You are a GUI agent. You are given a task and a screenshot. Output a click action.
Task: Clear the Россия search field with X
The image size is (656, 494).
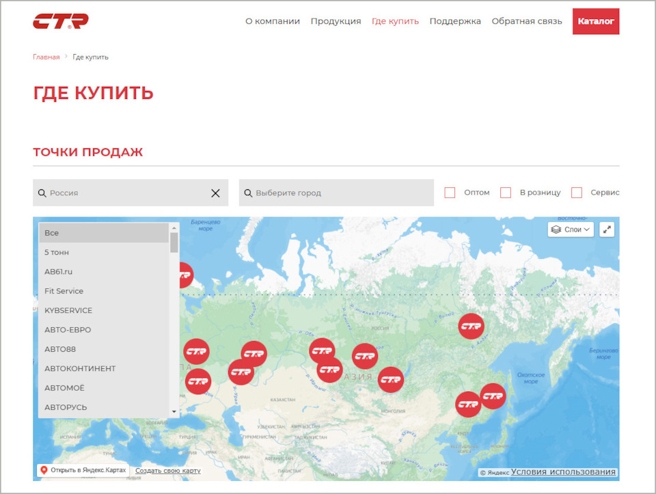pyautogui.click(x=215, y=193)
